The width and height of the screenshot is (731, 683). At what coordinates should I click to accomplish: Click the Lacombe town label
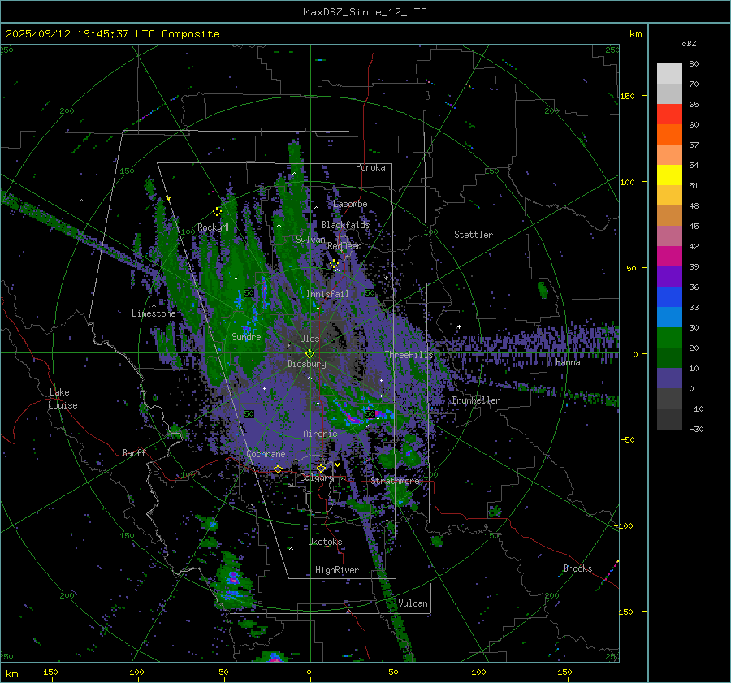350,204
